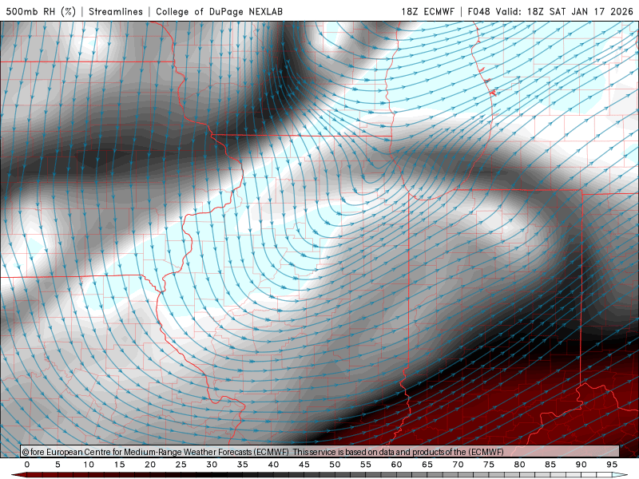Select the 'Streamlines' label in header
Image resolution: width=639 pixels, height=479 pixels.
pos(116,11)
